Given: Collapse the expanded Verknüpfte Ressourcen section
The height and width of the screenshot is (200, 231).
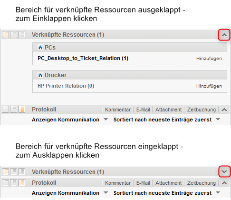Looking at the screenshot, I should coord(224,35).
